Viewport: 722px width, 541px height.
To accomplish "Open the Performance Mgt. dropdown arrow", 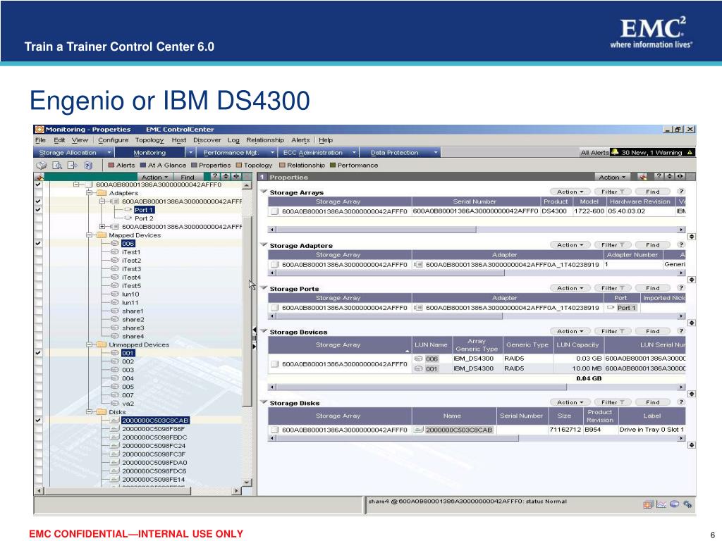I will 272,152.
